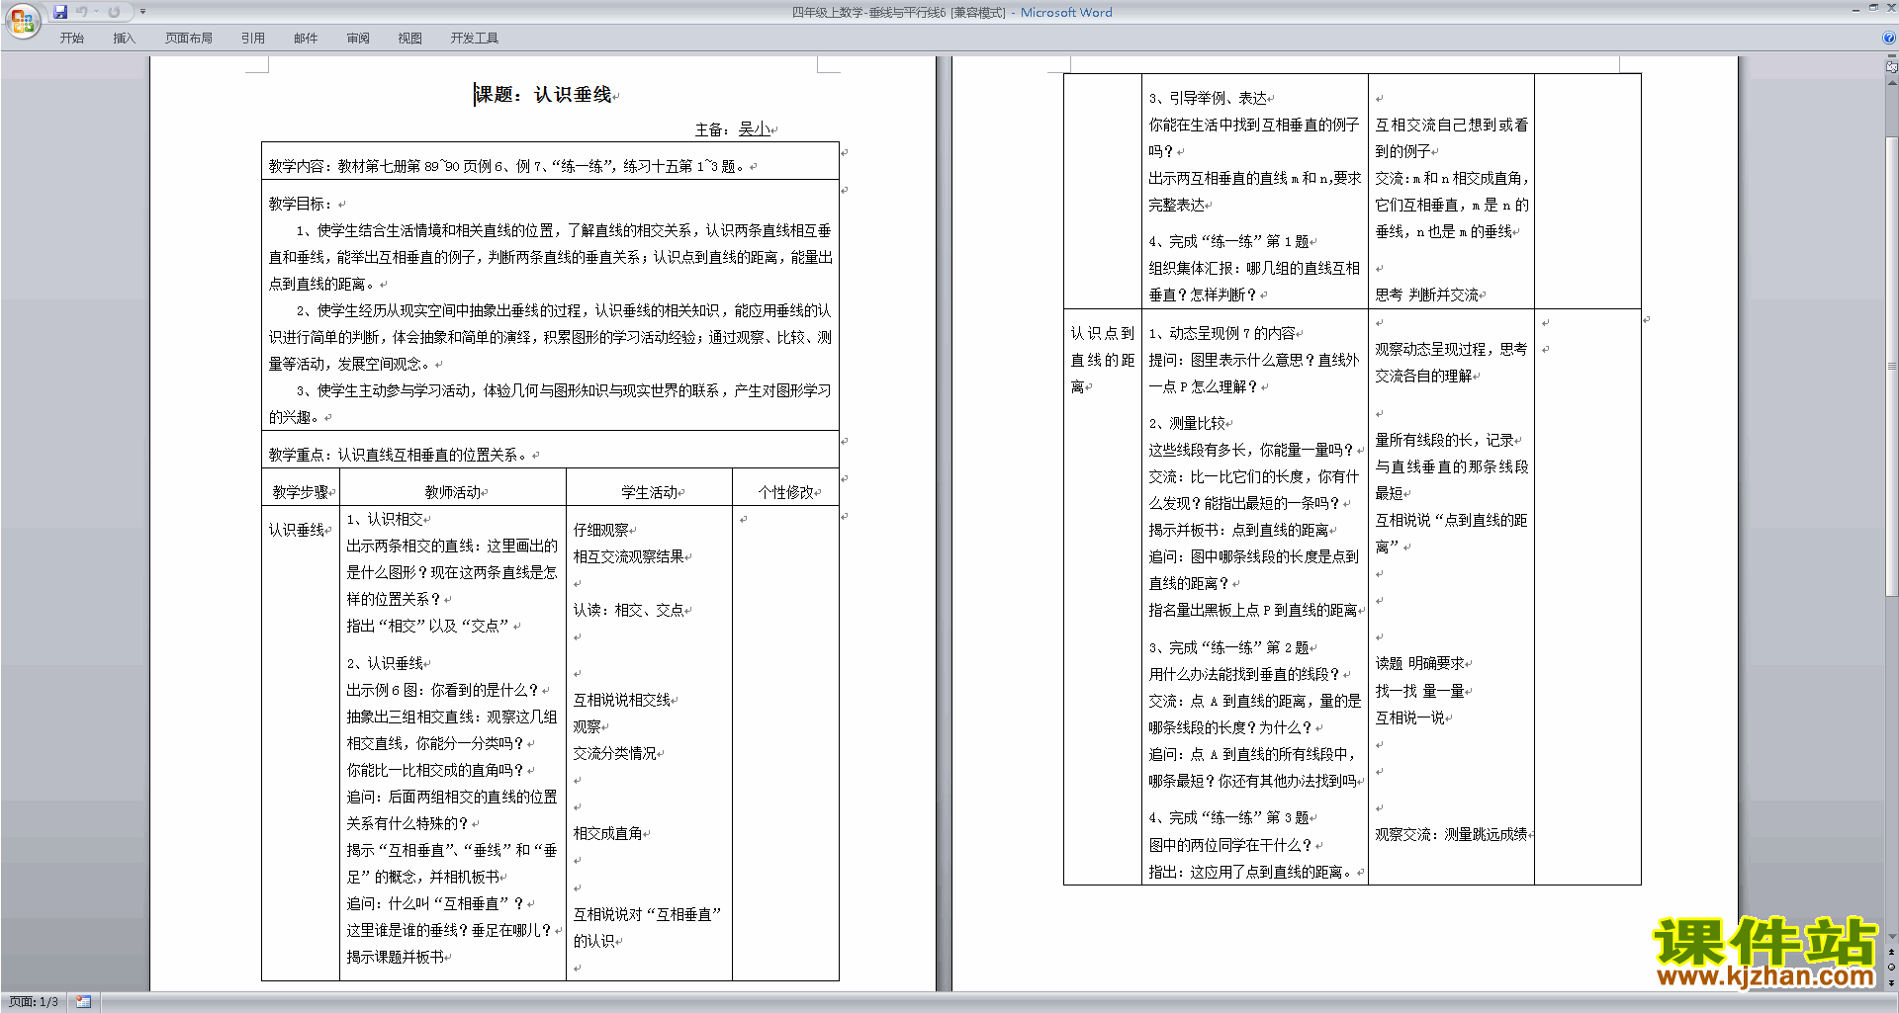Click the 教师活动 column header
The width and height of the screenshot is (1899, 1013).
(x=453, y=492)
